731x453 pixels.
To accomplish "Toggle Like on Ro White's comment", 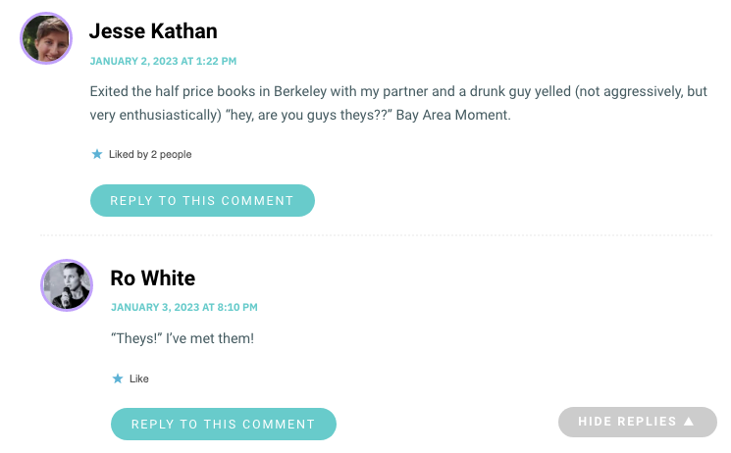I will tap(139, 378).
